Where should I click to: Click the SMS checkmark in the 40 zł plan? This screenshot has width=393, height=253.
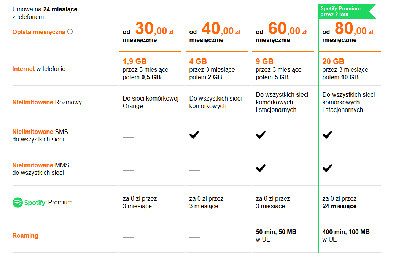tap(194, 135)
